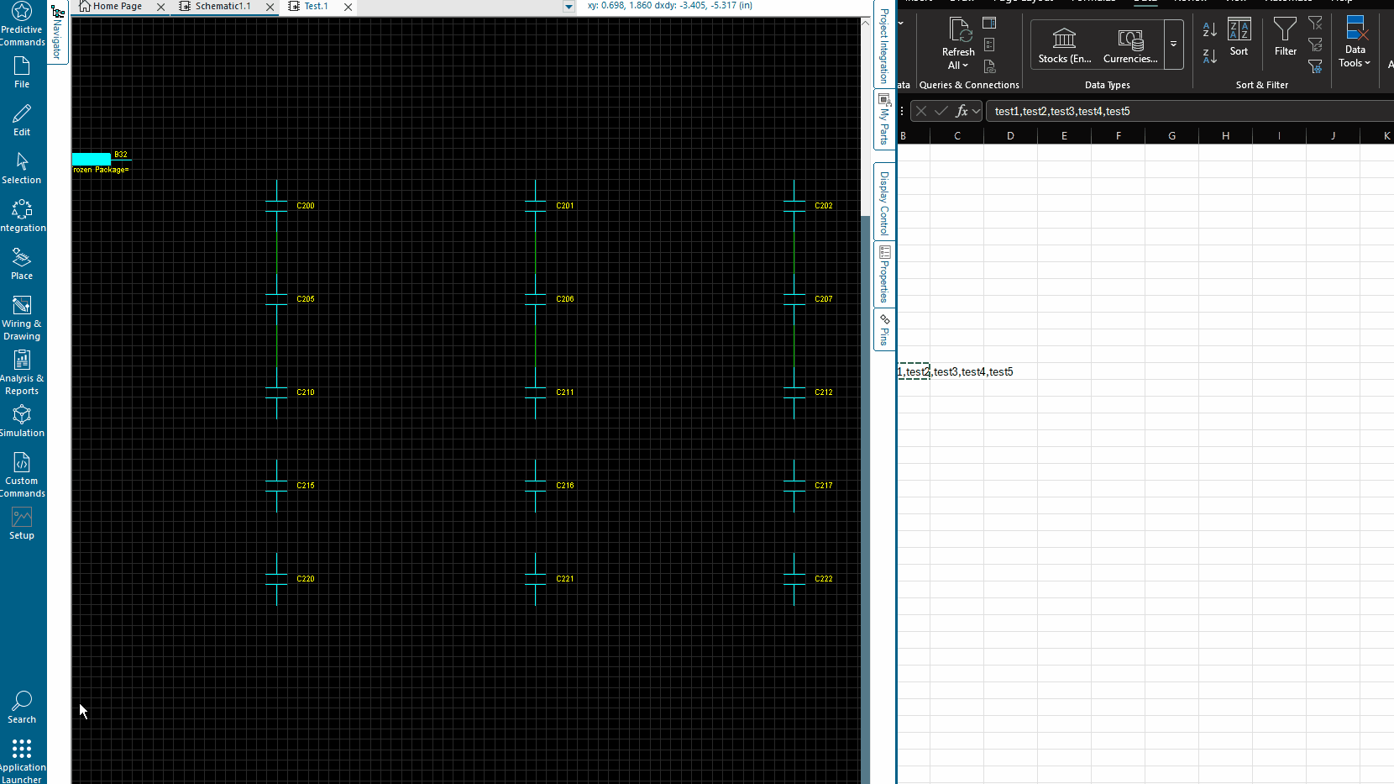Close the Home Page tab
The width and height of the screenshot is (1394, 784).
[x=160, y=7]
